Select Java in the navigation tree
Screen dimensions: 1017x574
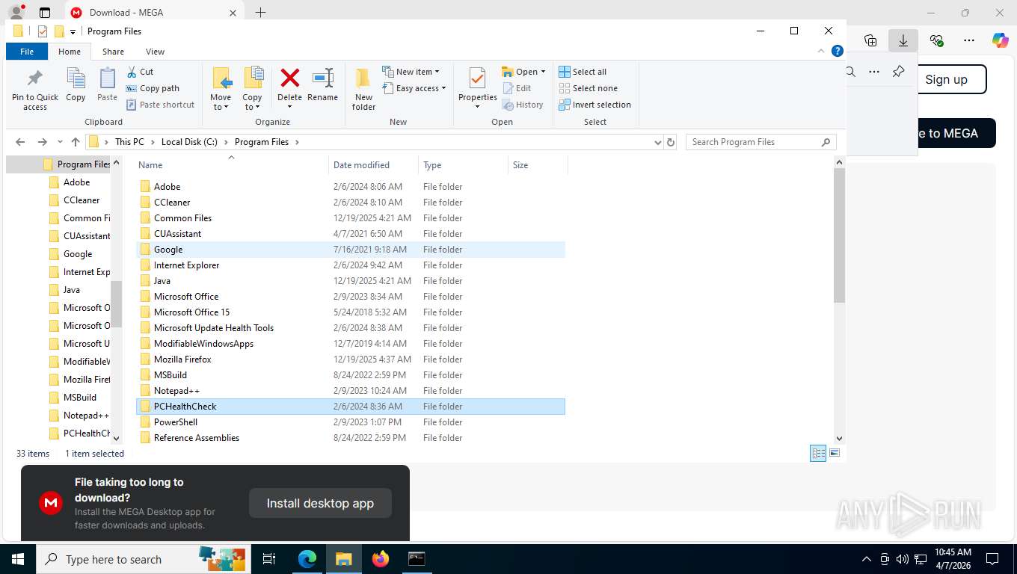point(71,290)
